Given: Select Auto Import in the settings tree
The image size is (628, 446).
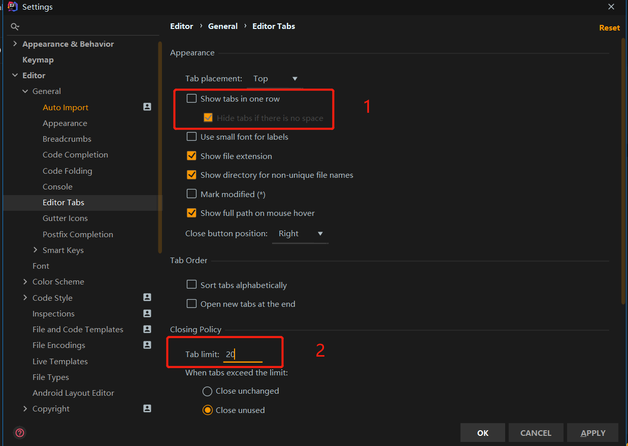Looking at the screenshot, I should coord(65,107).
